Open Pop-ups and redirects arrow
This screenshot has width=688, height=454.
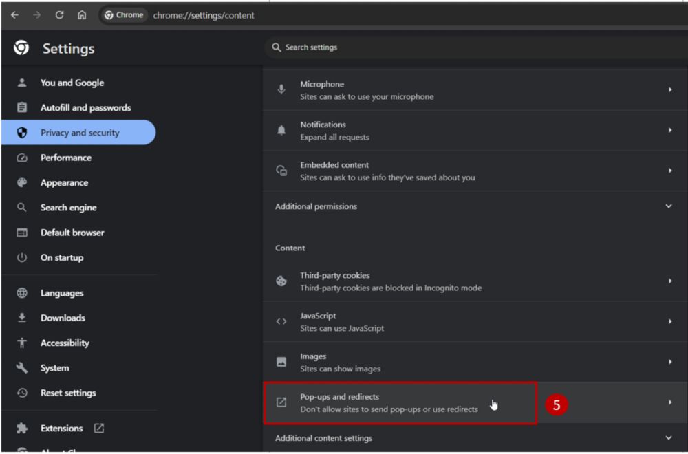pos(669,402)
